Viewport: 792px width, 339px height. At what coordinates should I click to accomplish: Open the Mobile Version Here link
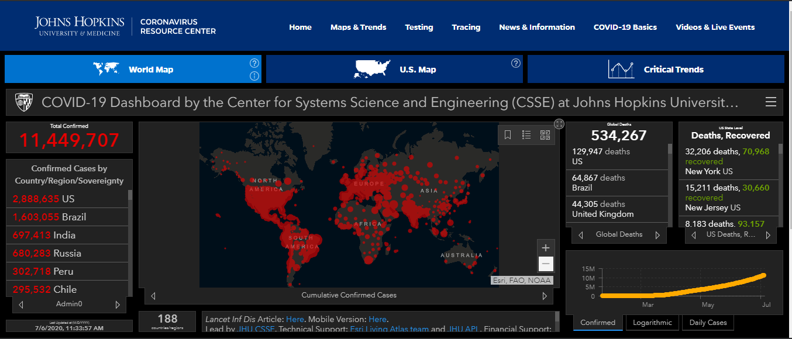(377, 319)
